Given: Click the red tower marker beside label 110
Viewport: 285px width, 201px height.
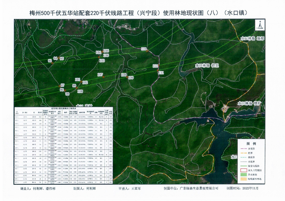Looking at the screenshot, I should [x=147, y=51].
